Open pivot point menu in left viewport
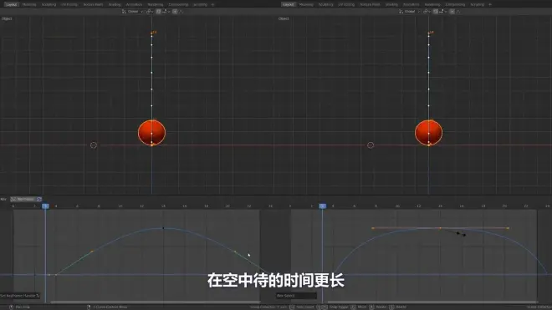Image resolution: width=552 pixels, height=310 pixels. pos(149,12)
